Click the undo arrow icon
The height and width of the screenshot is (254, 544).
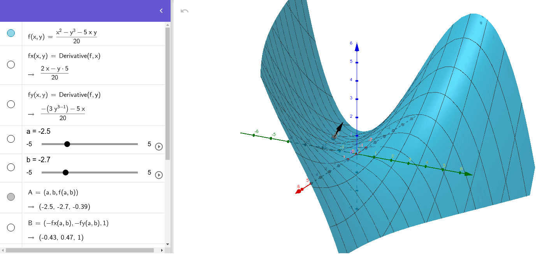[185, 11]
